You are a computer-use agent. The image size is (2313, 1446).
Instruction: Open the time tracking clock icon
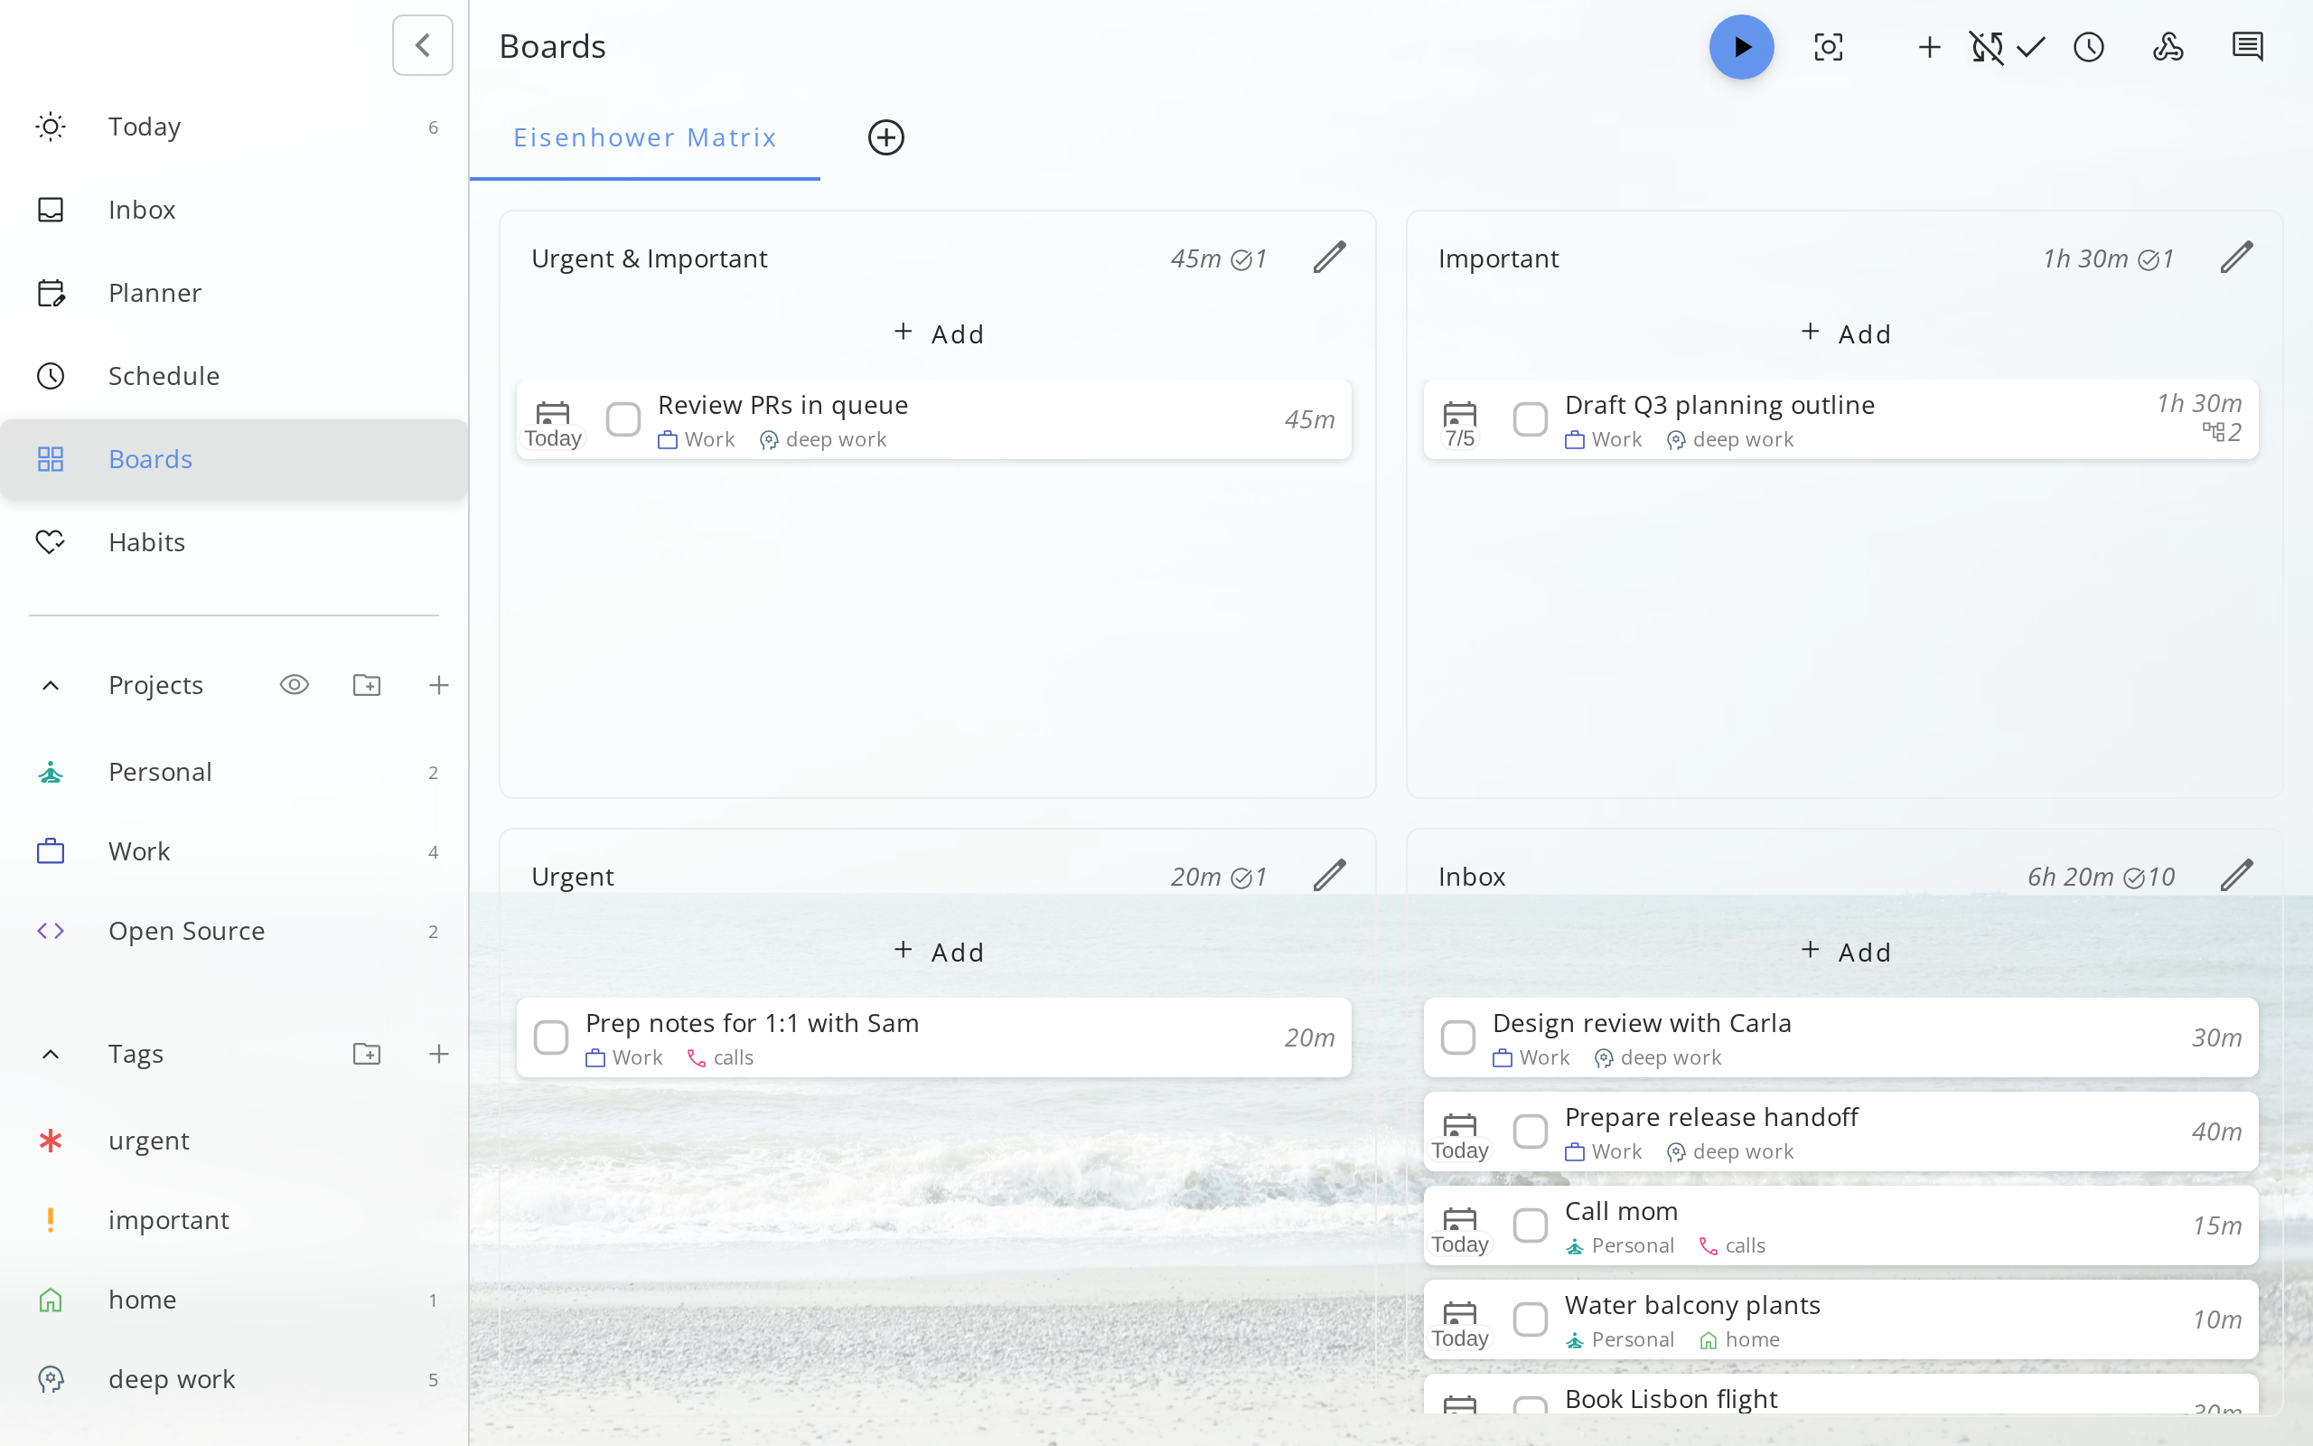[x=2088, y=47]
